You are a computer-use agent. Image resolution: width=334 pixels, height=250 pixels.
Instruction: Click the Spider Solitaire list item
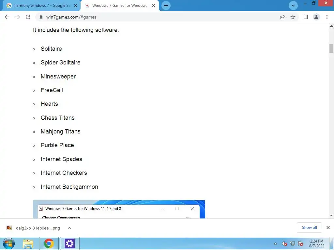(60, 62)
